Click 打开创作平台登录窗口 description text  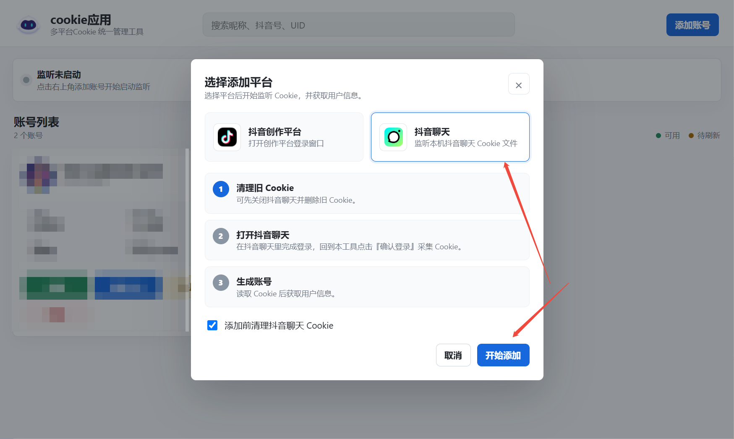click(x=286, y=144)
